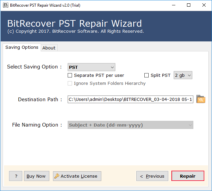The height and width of the screenshot is (191, 212).
Task: Click the Destination Path label
Action: [x=40, y=100]
